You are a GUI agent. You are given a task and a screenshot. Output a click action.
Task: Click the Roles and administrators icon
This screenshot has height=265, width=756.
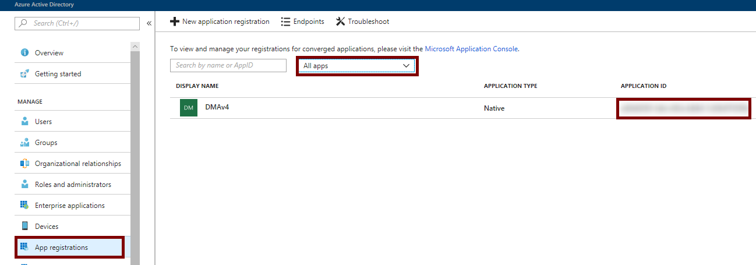click(x=24, y=185)
